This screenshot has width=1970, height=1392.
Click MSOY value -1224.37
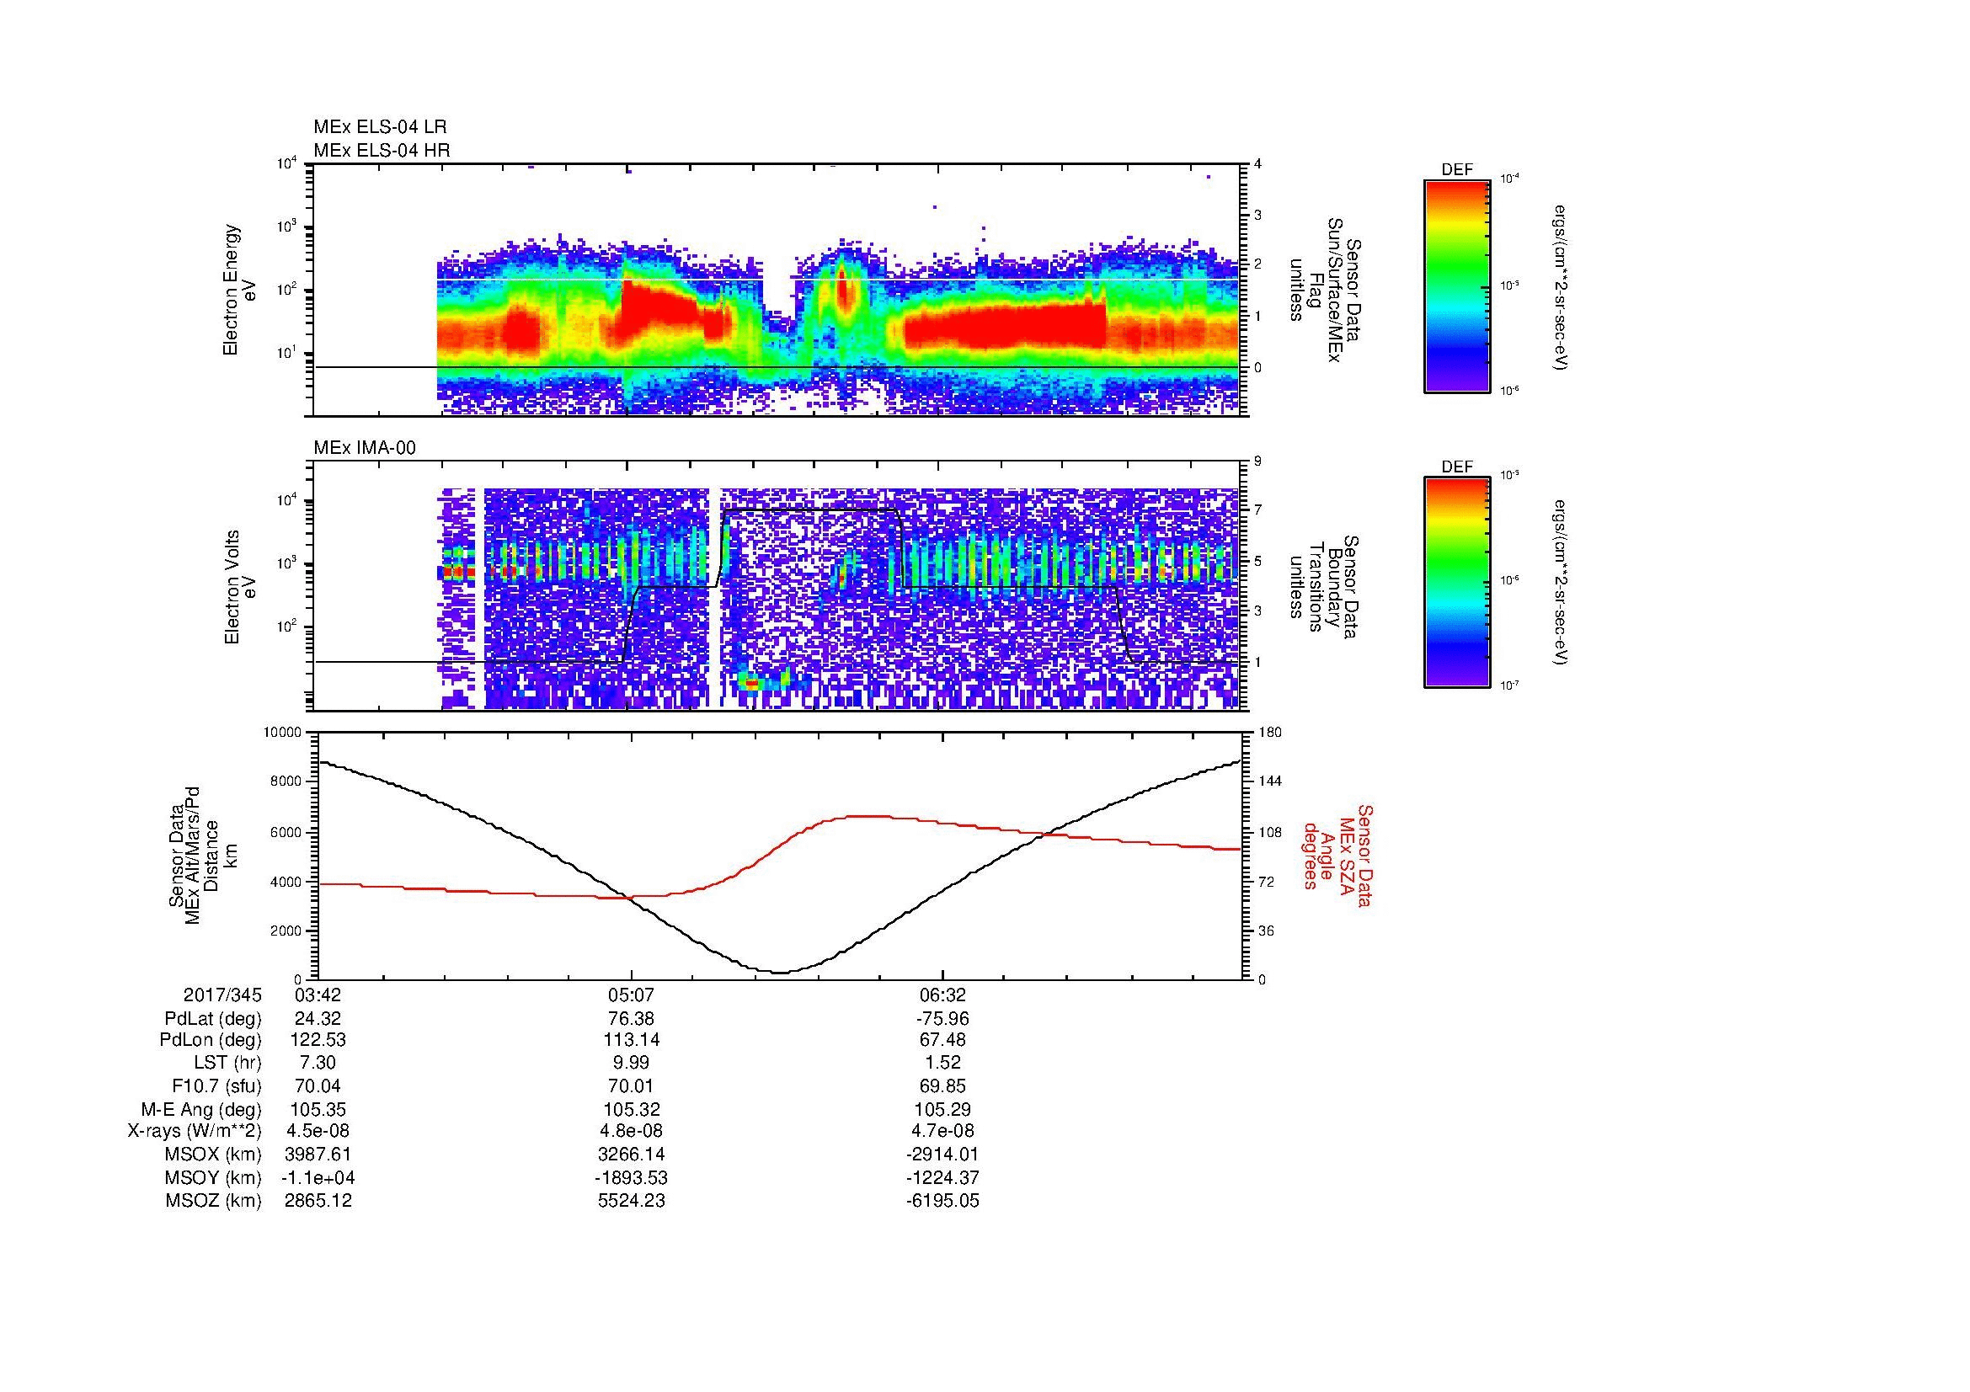942,1177
